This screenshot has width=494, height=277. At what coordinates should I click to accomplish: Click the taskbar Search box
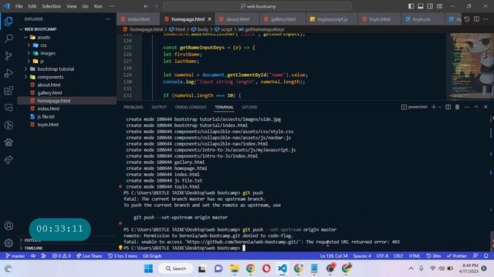[176, 269]
